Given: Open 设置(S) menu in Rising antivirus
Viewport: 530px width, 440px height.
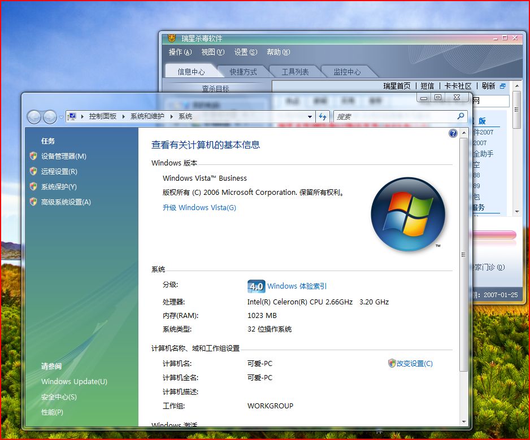Looking at the screenshot, I should pos(246,52).
